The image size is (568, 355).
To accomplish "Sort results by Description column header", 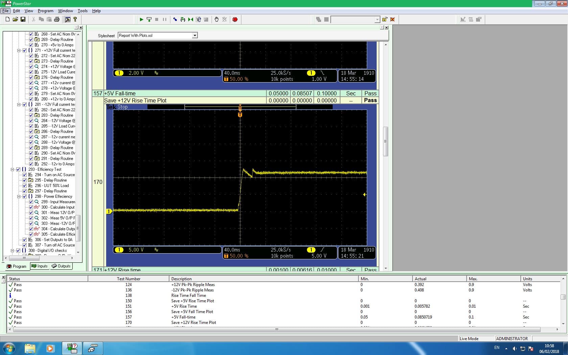I will (x=264, y=279).
